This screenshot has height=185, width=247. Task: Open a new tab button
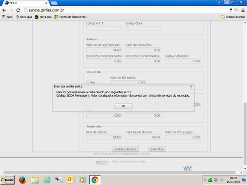54,3
